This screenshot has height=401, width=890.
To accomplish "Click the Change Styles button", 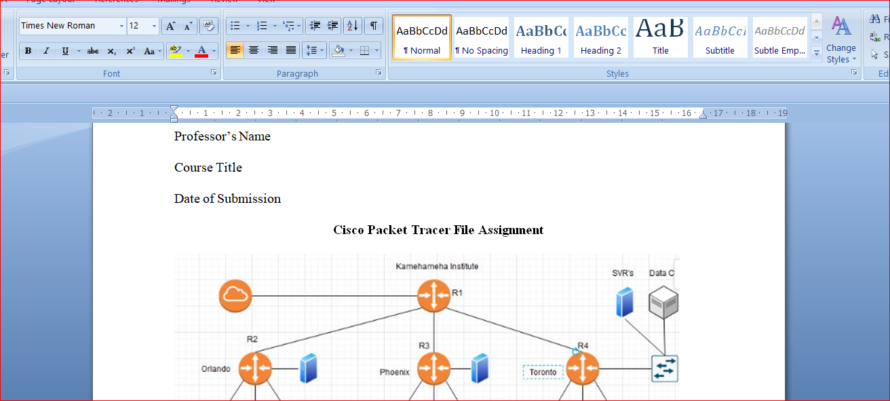I will 841,39.
